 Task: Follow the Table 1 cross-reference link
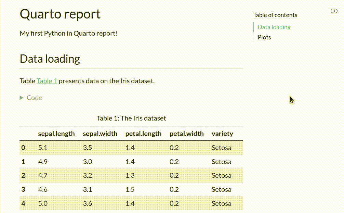click(47, 81)
